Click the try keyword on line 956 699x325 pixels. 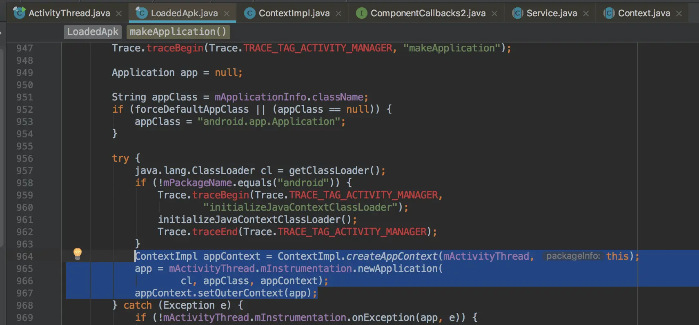(x=120, y=158)
